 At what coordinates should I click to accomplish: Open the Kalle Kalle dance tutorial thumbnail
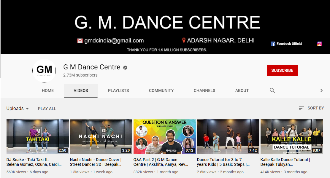coord(292,137)
